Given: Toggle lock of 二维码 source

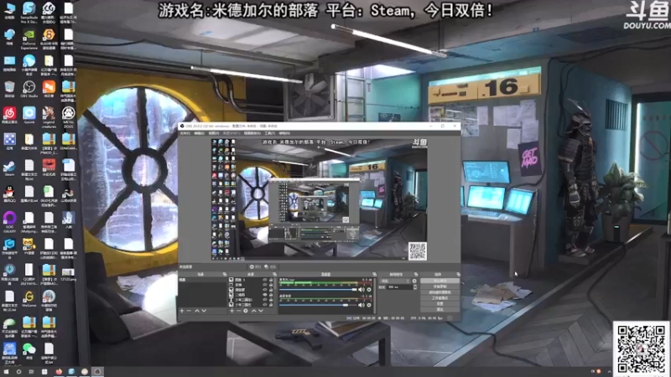Looking at the screenshot, I should (x=271, y=295).
